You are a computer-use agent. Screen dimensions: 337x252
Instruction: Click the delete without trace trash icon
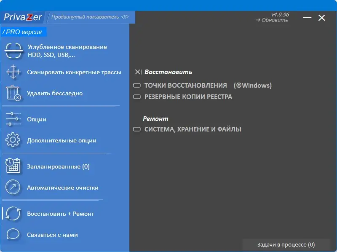[13, 93]
